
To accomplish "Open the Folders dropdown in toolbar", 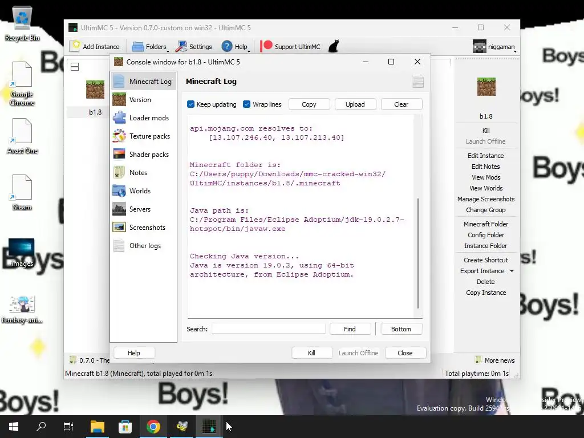I will (x=151, y=47).
